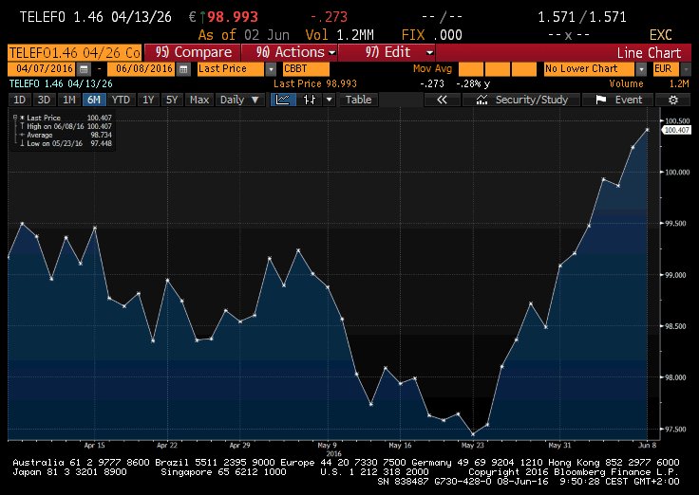Click the second Mov Avg input box
Screen dimensions: 699x495
(497, 69)
